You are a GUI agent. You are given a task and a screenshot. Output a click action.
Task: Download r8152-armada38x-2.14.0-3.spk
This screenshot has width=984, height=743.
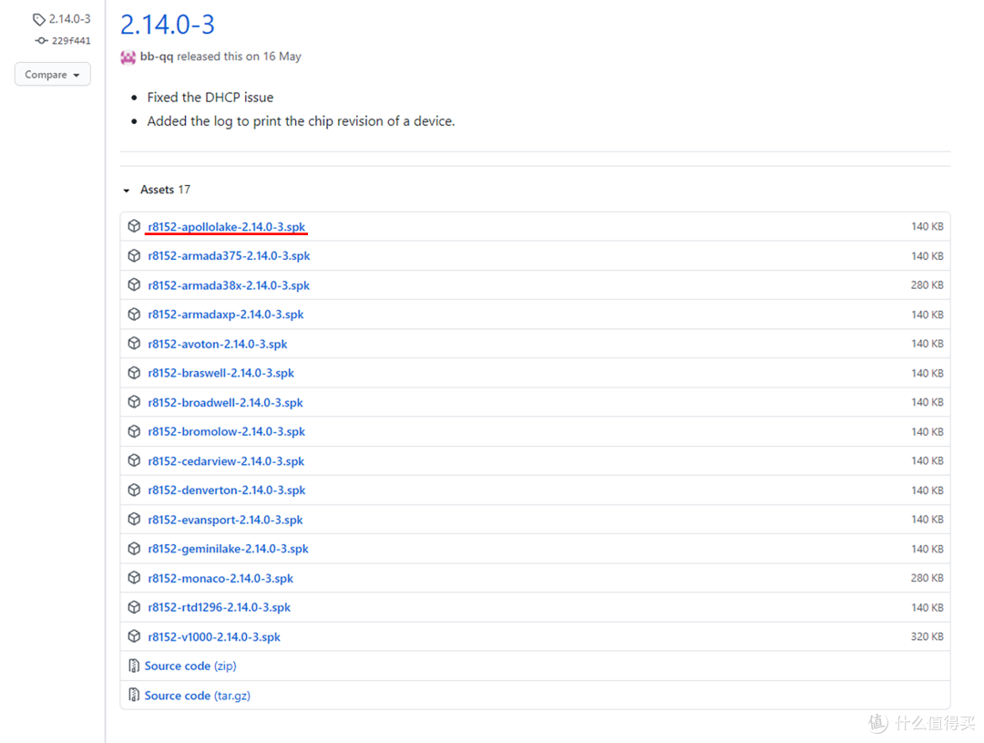point(229,285)
